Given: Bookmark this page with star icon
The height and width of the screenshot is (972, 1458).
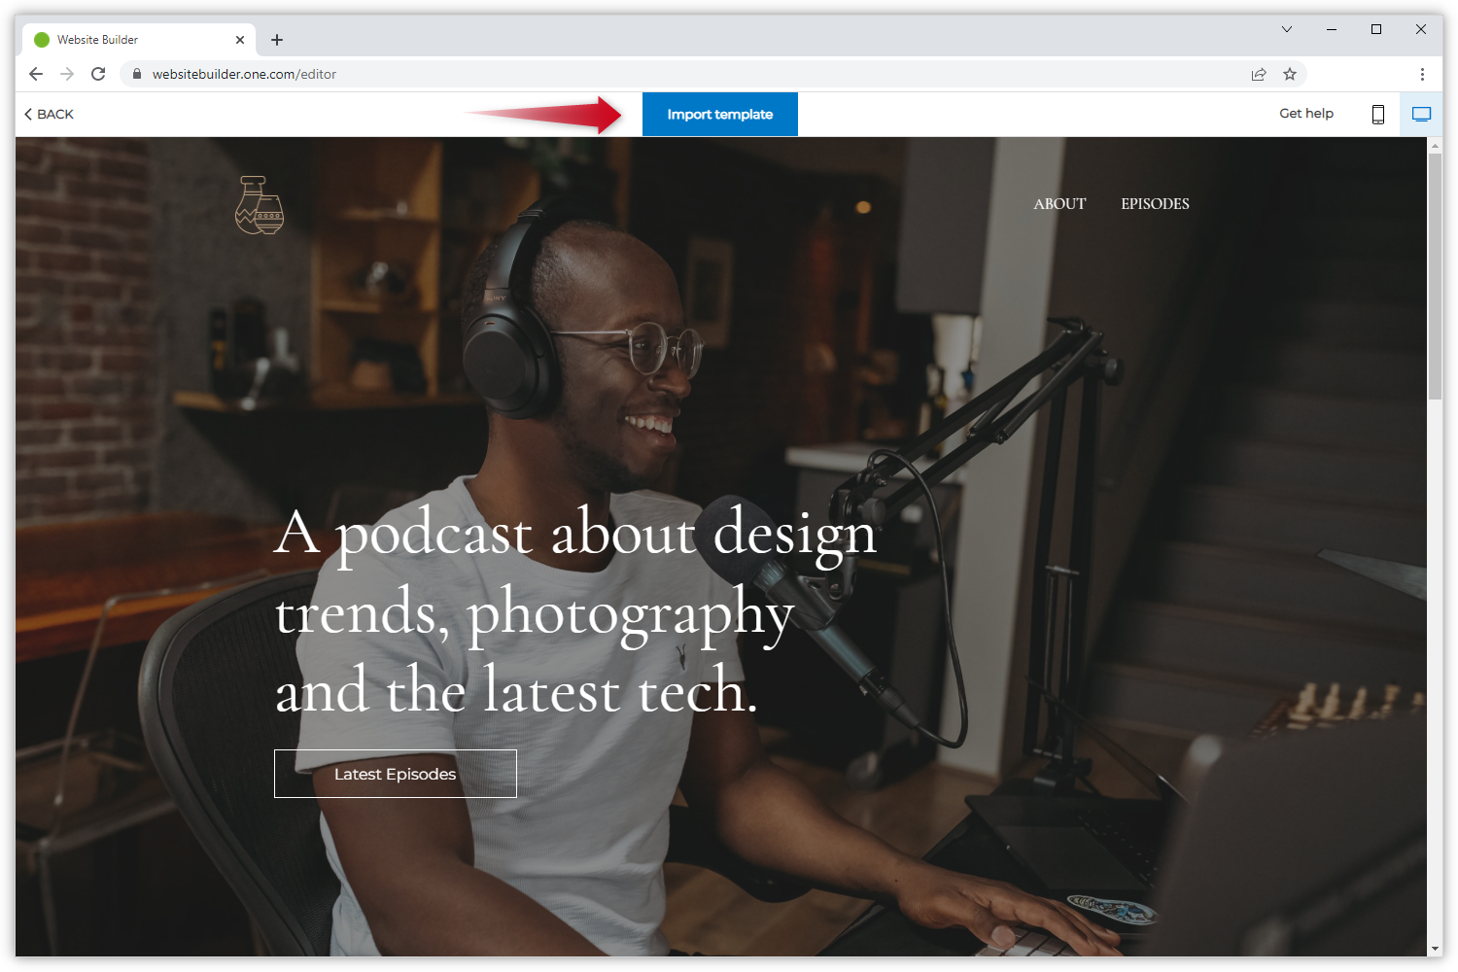Looking at the screenshot, I should tap(1290, 74).
